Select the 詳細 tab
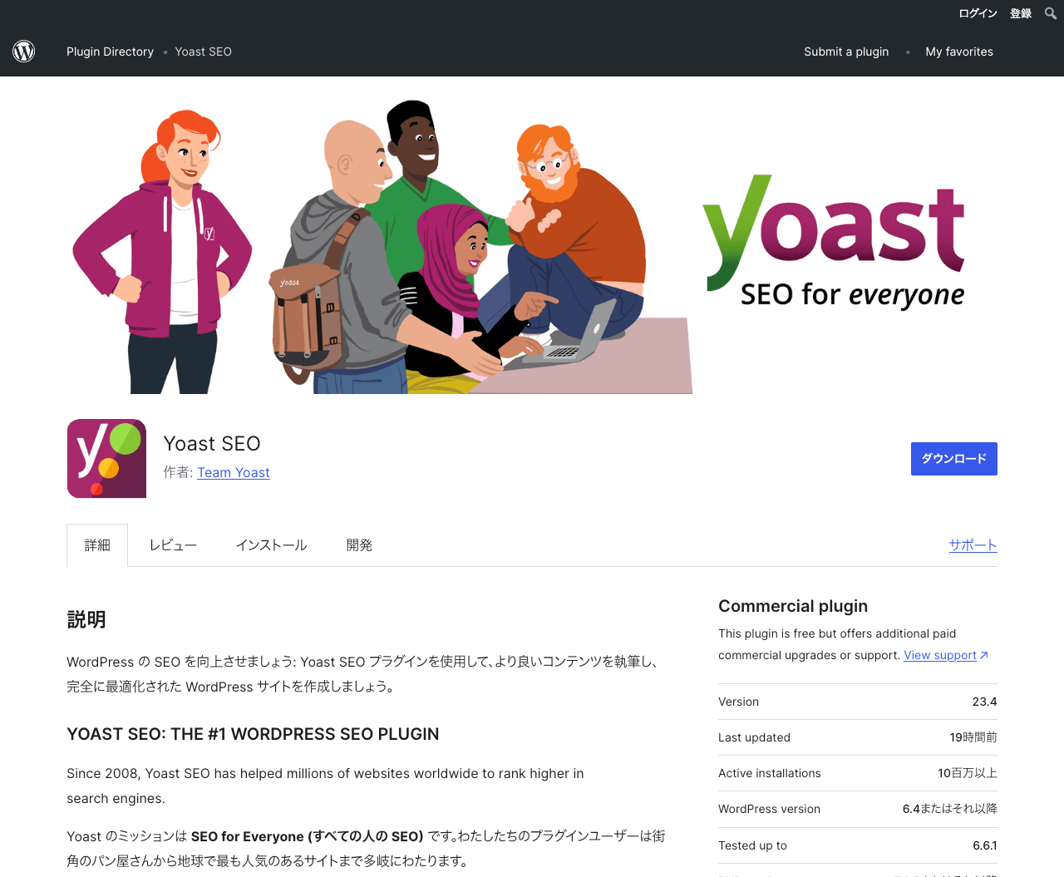Image resolution: width=1064 pixels, height=877 pixels. (97, 545)
